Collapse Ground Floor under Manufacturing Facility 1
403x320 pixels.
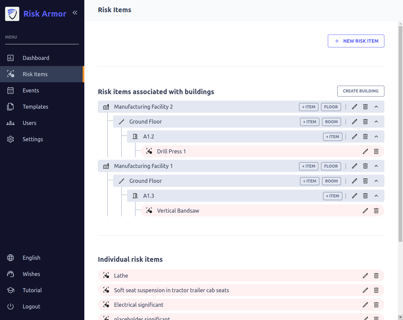click(376, 181)
